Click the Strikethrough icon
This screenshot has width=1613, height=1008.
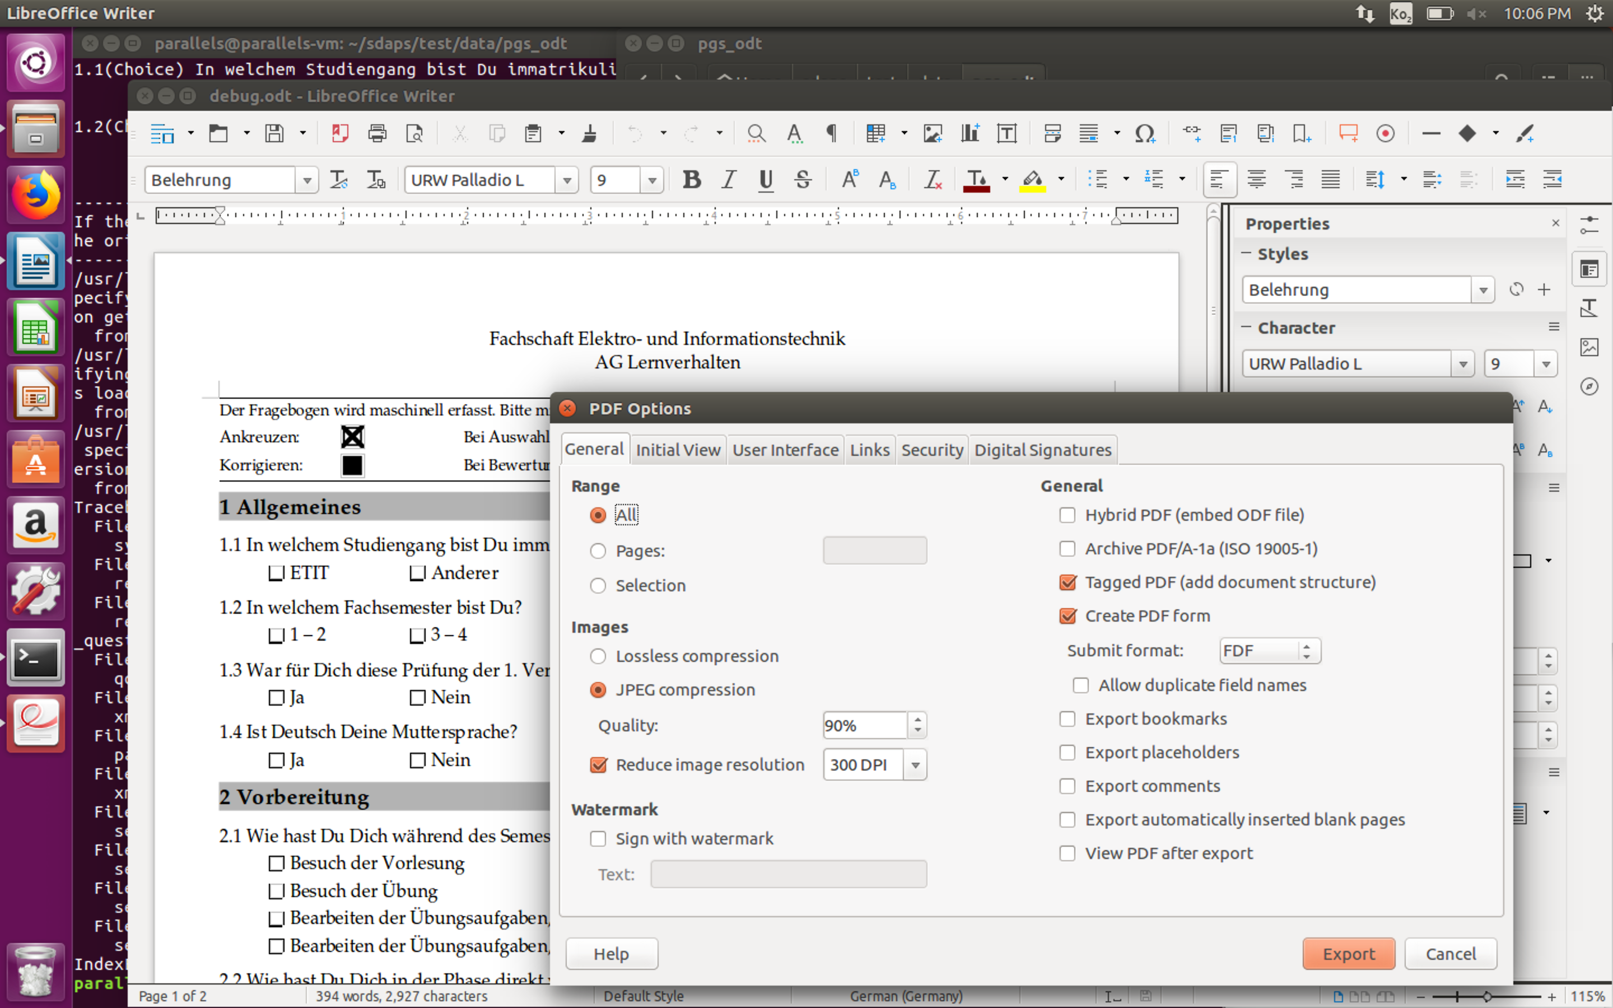point(803,179)
